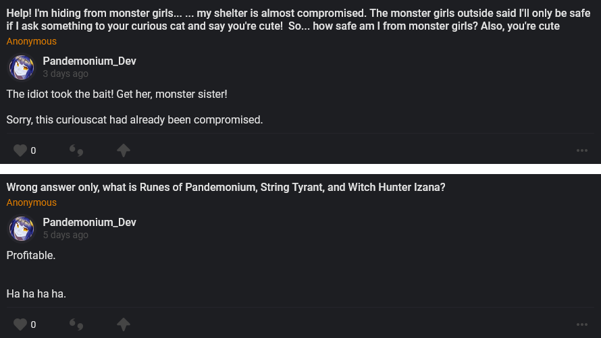Open the "Wrong answer only" question
Viewport: 601px width, 338px height.
point(226,188)
